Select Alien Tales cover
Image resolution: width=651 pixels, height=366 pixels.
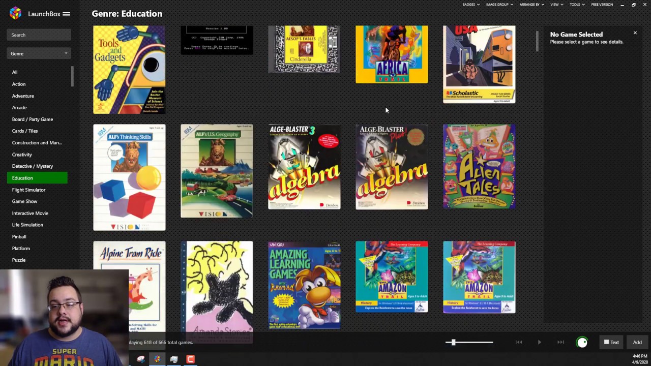coord(479,166)
